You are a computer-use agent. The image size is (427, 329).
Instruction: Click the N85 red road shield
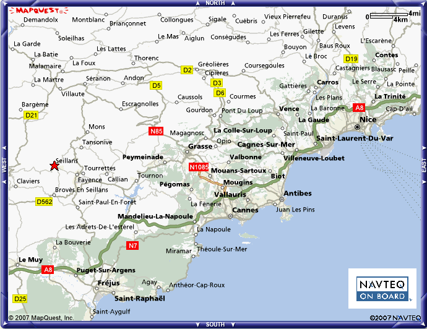(x=157, y=131)
